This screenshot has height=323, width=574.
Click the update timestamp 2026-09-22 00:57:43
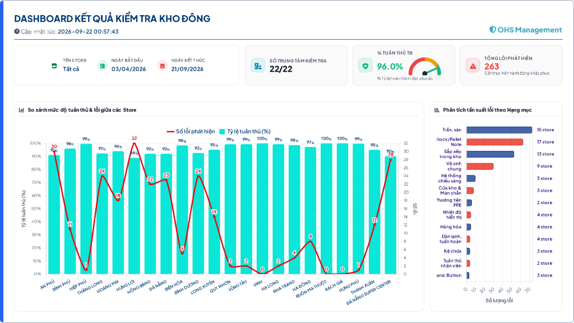pos(88,31)
